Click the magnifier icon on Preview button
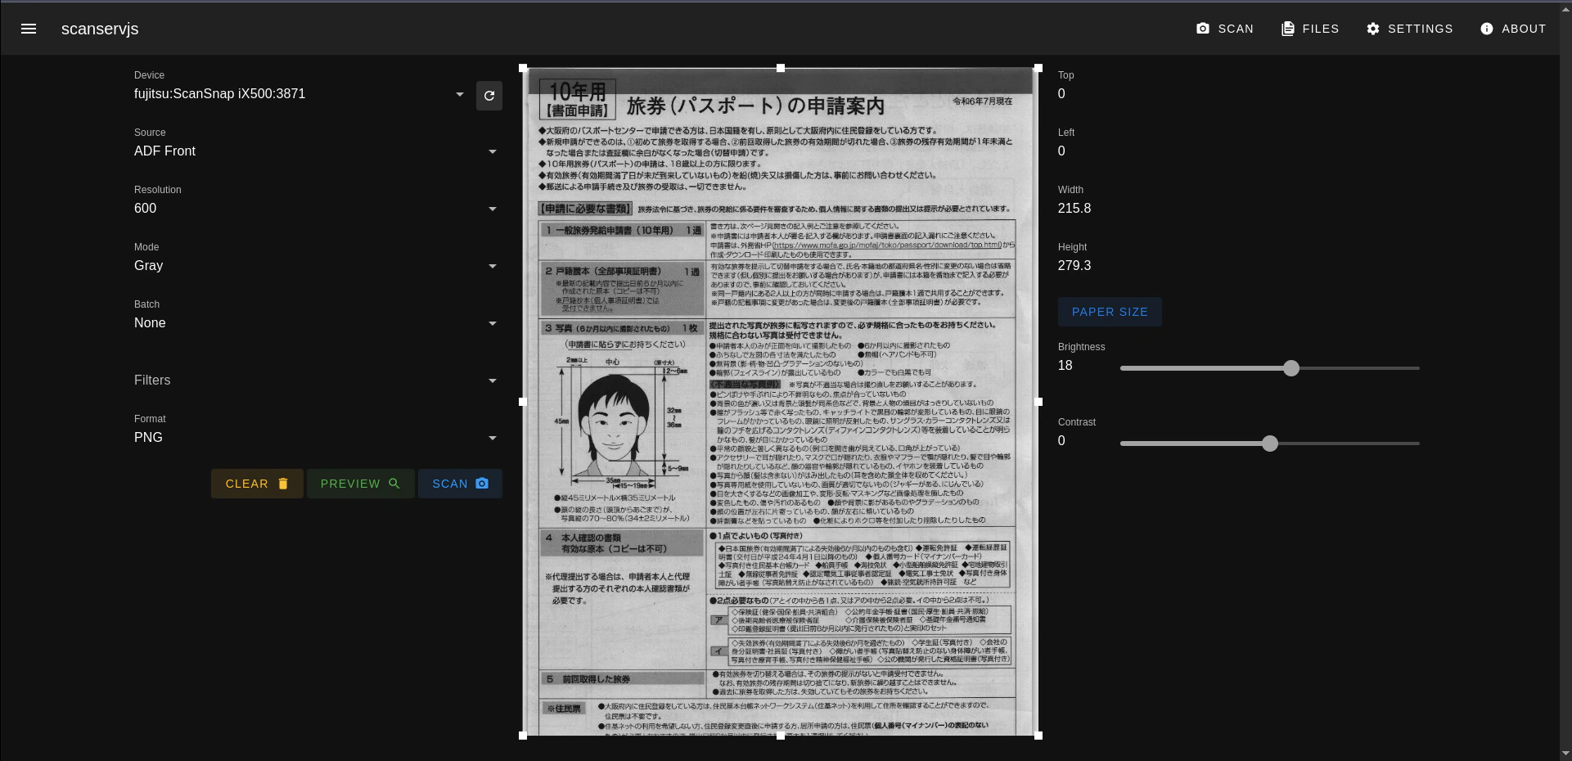1572x761 pixels. click(x=394, y=484)
